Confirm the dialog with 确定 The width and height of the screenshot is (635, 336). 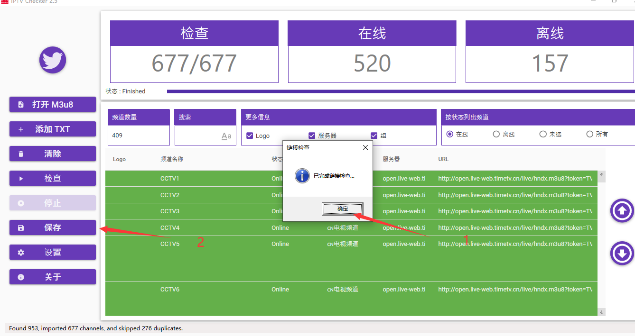pos(343,209)
